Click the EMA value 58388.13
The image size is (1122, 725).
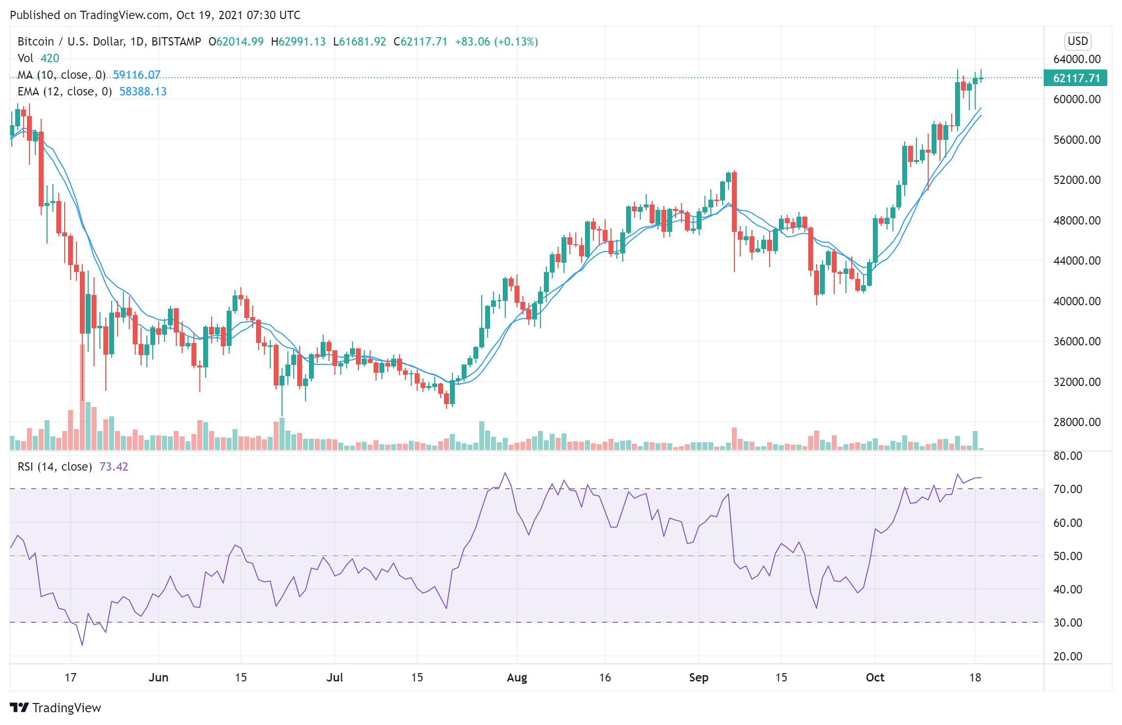(143, 91)
